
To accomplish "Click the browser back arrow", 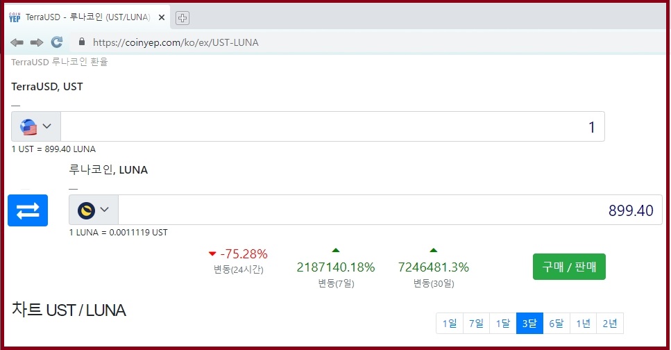I will [x=17, y=42].
